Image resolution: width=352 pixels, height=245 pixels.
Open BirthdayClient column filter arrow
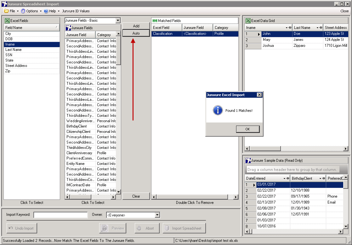[x=320, y=178]
